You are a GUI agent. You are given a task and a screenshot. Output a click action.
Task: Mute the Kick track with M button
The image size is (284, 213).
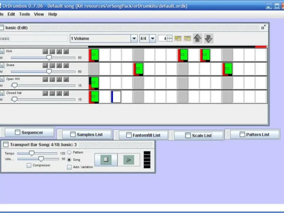point(45,51)
